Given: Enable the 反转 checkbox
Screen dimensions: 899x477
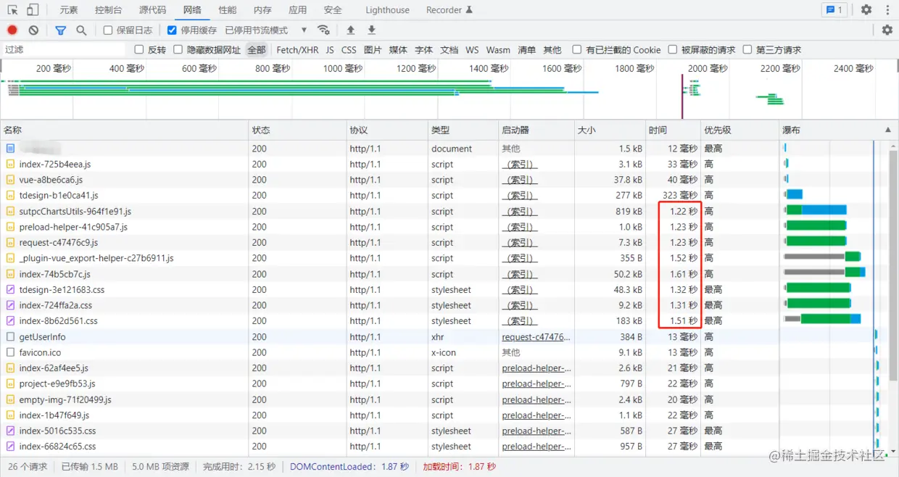Looking at the screenshot, I should 139,50.
